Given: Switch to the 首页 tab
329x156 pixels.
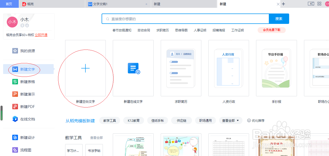Looking at the screenshot, I should [9, 4].
